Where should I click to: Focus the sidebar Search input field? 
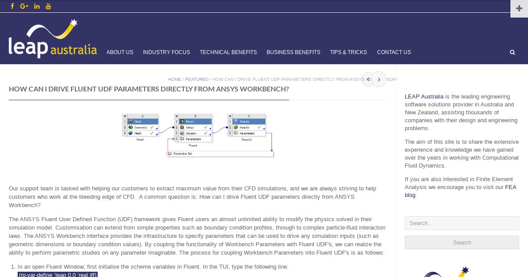[462, 223]
